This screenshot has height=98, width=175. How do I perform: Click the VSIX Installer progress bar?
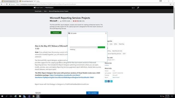point(87,47)
